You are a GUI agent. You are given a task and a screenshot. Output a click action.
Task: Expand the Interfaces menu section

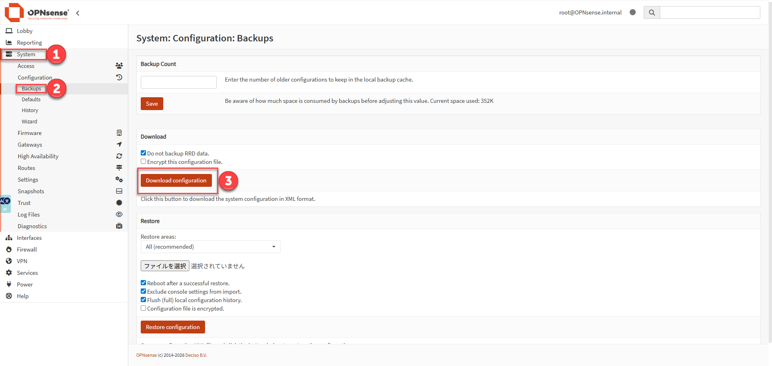pyautogui.click(x=29, y=238)
